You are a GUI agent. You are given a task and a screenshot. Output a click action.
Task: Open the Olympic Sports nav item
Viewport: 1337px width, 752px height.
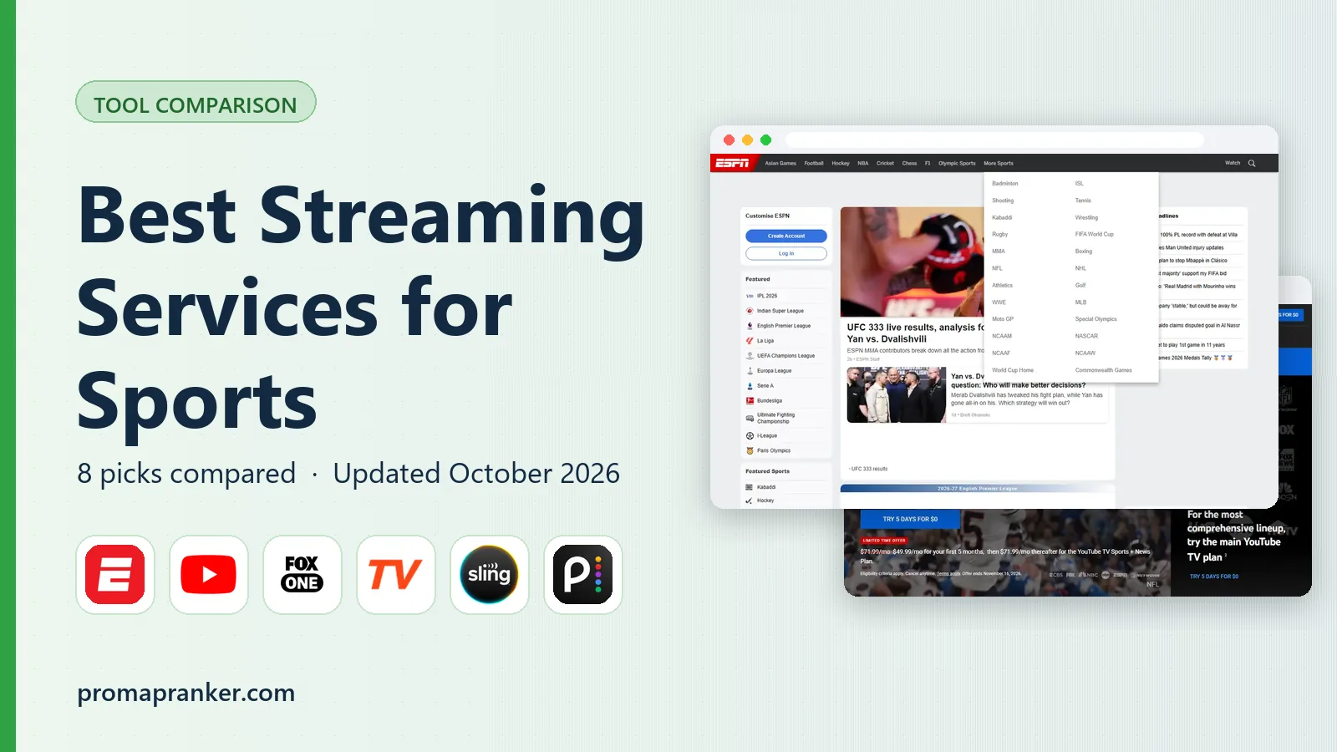[957, 163]
